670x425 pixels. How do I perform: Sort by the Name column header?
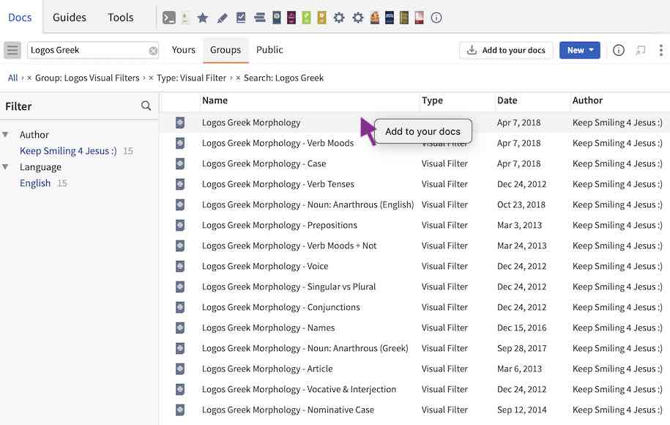pyautogui.click(x=215, y=100)
